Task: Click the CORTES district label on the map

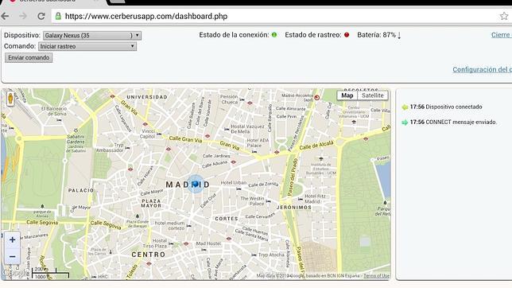Action: click(x=227, y=218)
